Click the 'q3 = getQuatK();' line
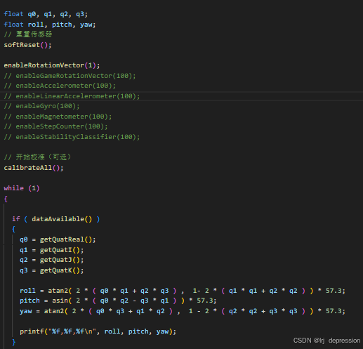The width and height of the screenshot is (363, 349). (52, 270)
